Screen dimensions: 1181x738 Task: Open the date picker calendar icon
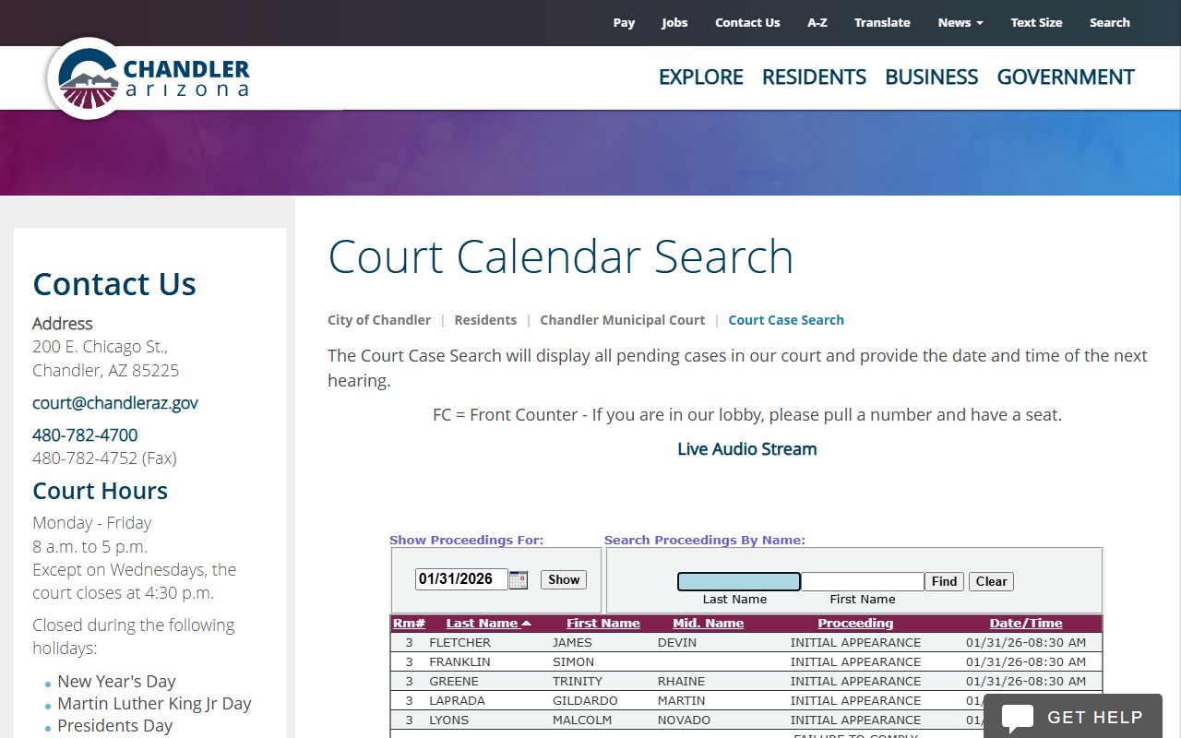coord(519,580)
